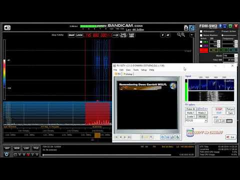Click the received SSTV image preview
The image size is (240, 180).
pos(147,105)
